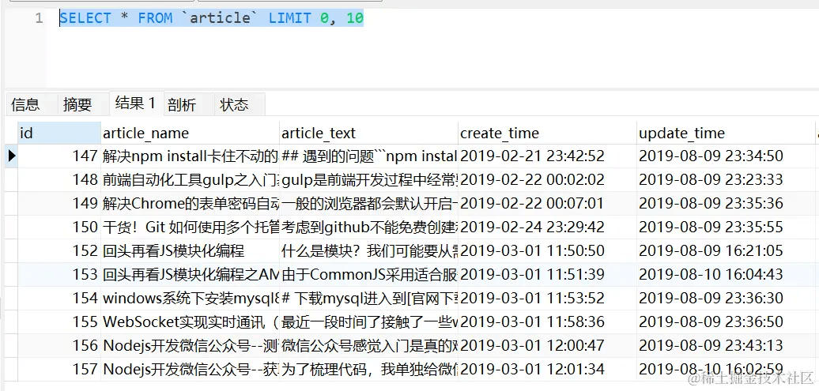Click article name 'Nodejs开发微信公众号--测'

click(190, 345)
